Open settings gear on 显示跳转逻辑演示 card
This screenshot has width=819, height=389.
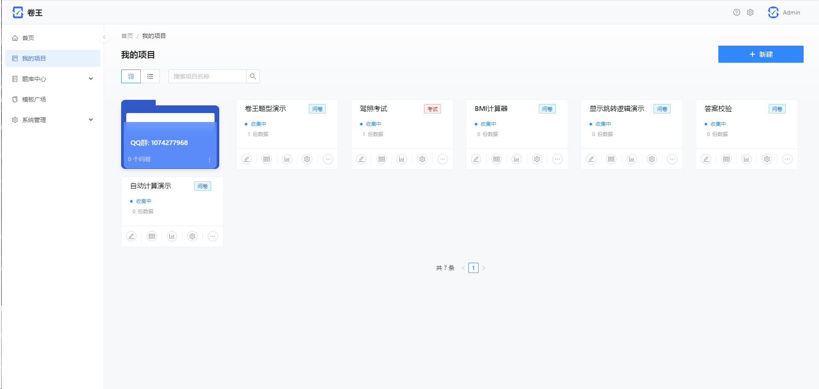coord(652,159)
